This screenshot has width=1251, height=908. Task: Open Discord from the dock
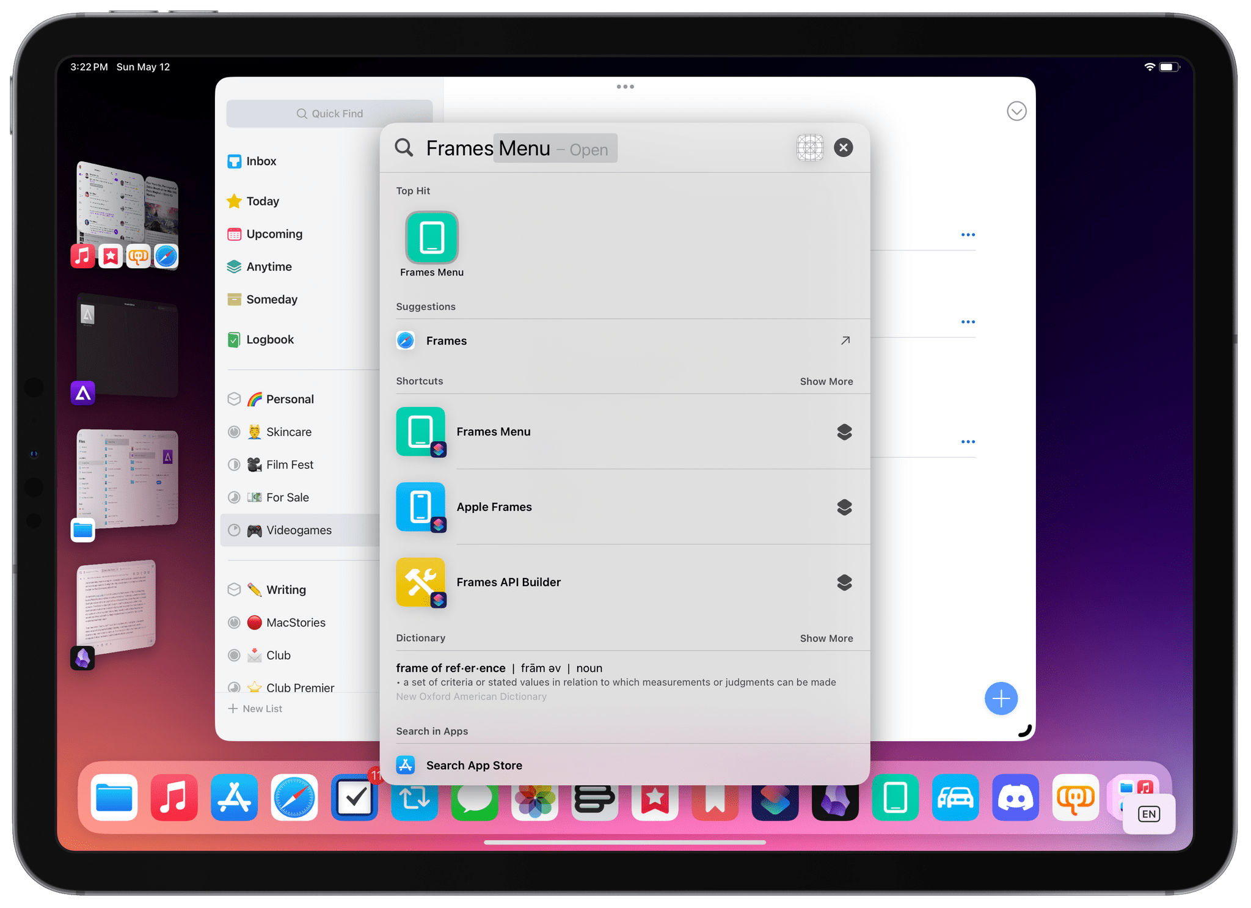[x=1015, y=798]
